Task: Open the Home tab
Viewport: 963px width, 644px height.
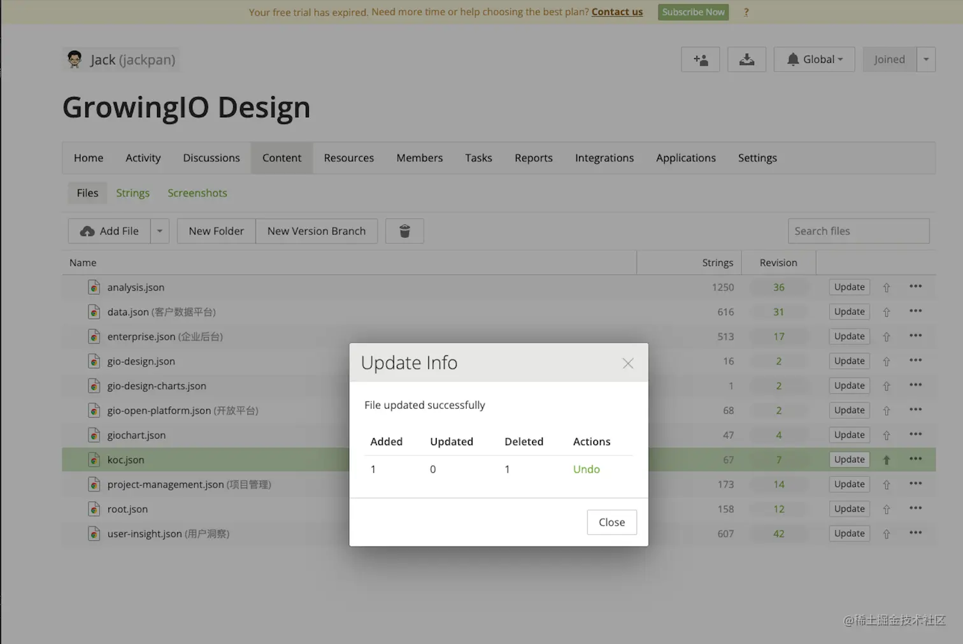Action: tap(89, 158)
